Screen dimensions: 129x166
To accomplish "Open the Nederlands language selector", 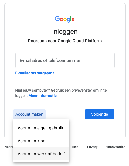I will point(9,147).
